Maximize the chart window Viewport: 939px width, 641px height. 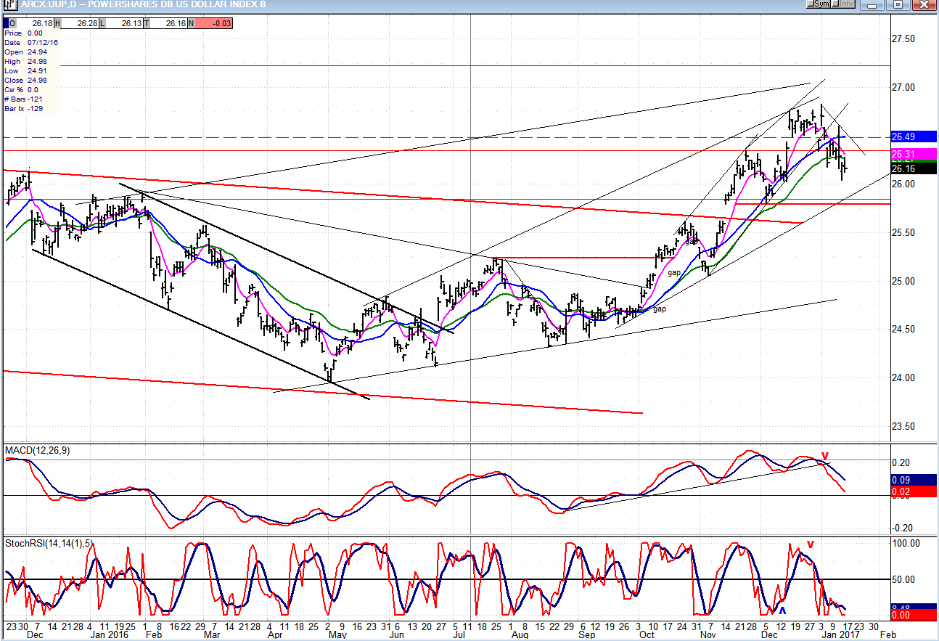click(x=898, y=5)
